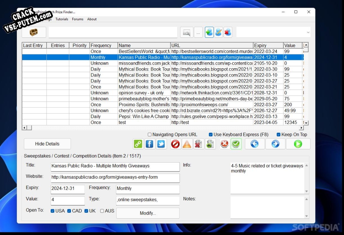The width and height of the screenshot is (344, 235).
Task: Share via Facebook icon
Action: [x=149, y=144]
